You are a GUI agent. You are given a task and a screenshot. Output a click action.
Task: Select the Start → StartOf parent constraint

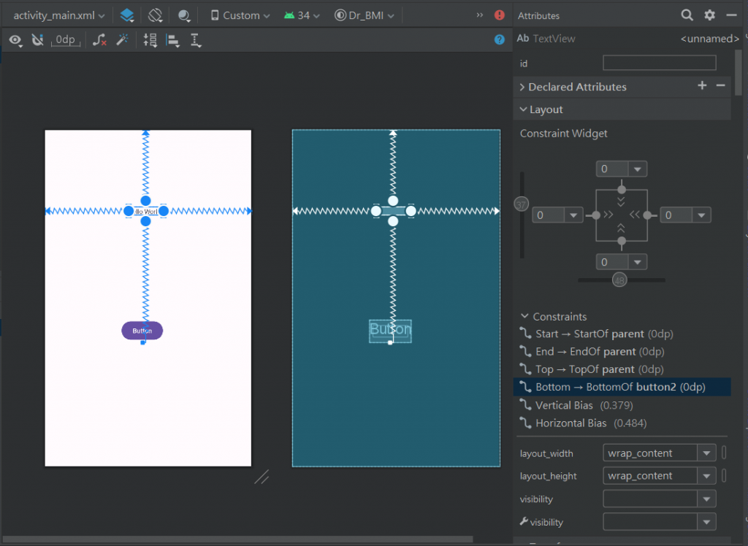click(x=622, y=334)
